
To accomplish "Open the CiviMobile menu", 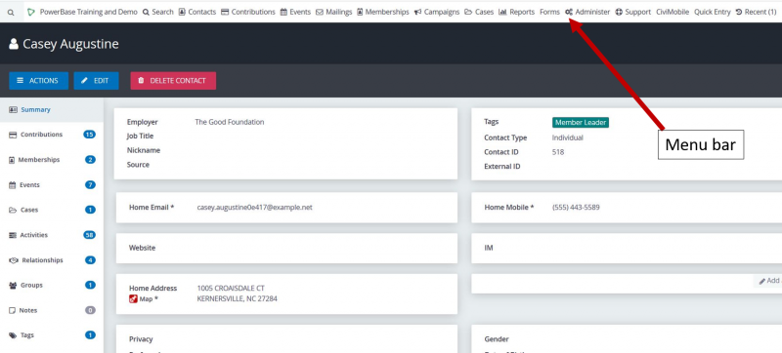I will tap(673, 12).
